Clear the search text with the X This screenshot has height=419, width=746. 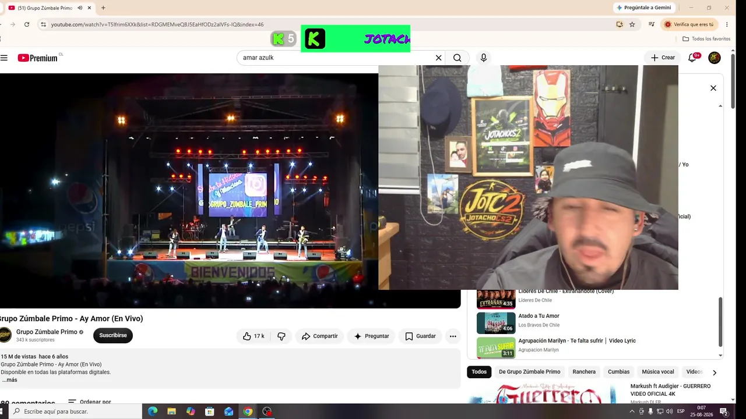click(x=438, y=58)
